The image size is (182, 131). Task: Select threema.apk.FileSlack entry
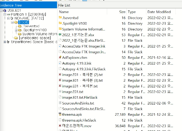79,120
